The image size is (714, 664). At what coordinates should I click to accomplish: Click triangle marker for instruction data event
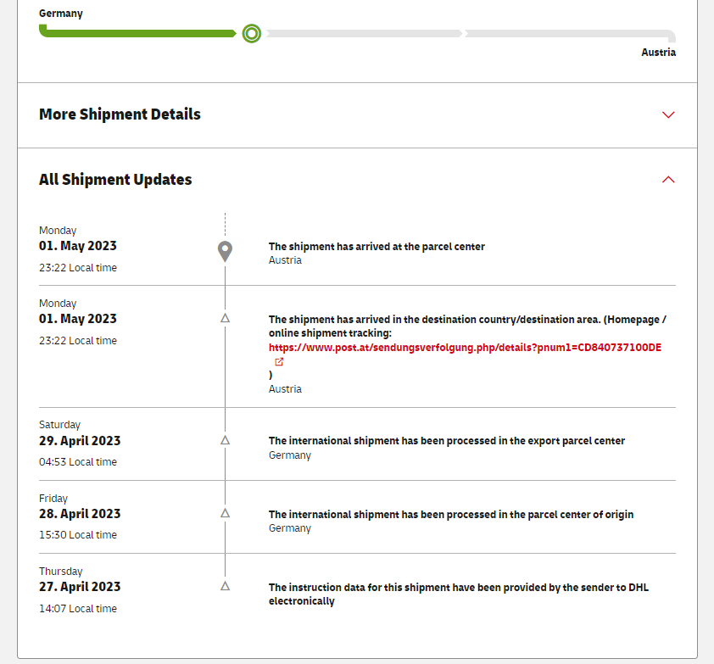[x=225, y=586]
